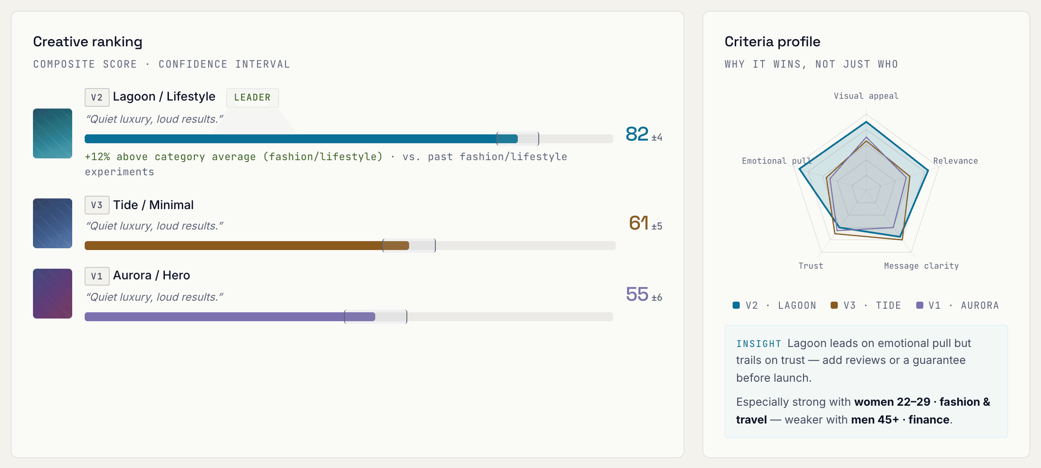Screen dimensions: 1041x468
Task: Click the Emotional pull radar axis label
Action: [776, 161]
